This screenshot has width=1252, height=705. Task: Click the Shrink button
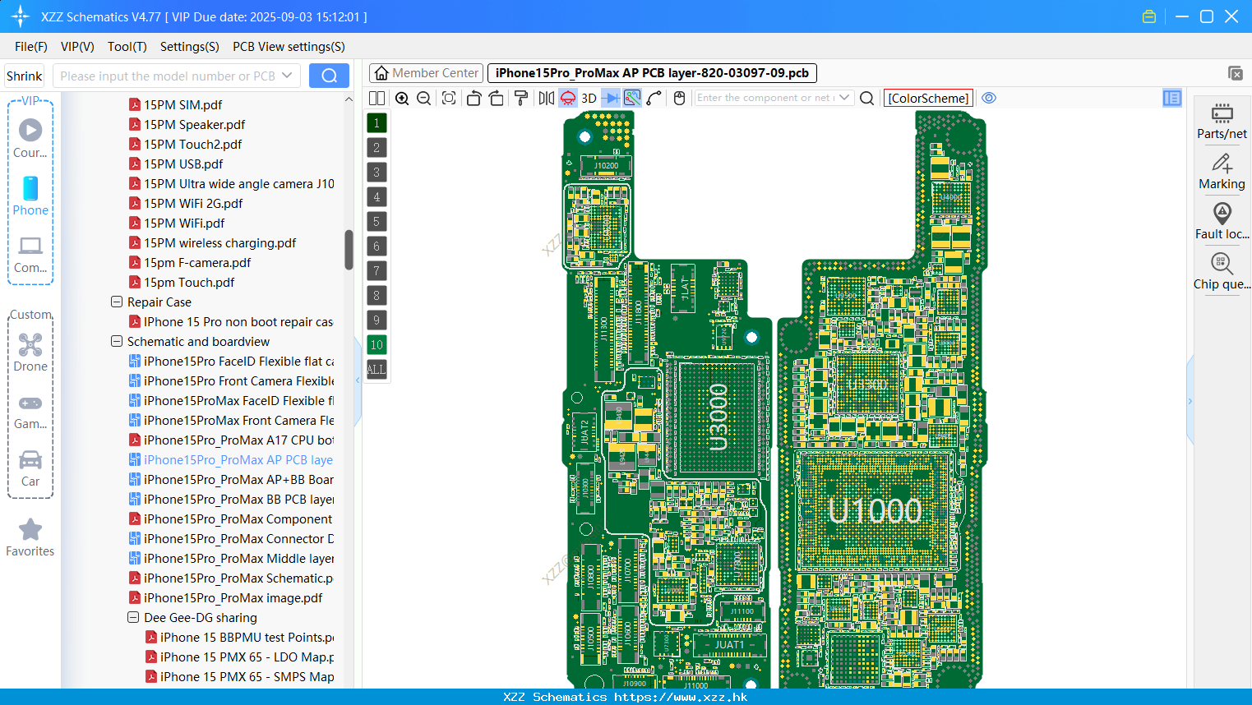[x=24, y=76]
